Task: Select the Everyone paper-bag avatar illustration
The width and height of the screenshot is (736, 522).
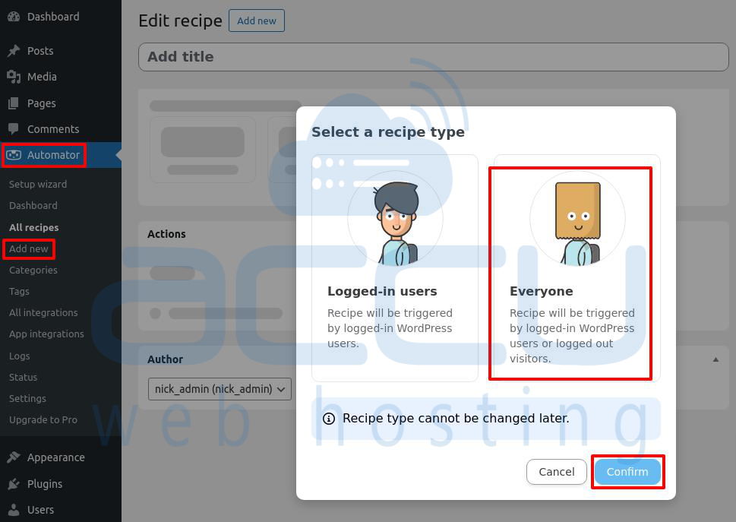Action: point(577,218)
